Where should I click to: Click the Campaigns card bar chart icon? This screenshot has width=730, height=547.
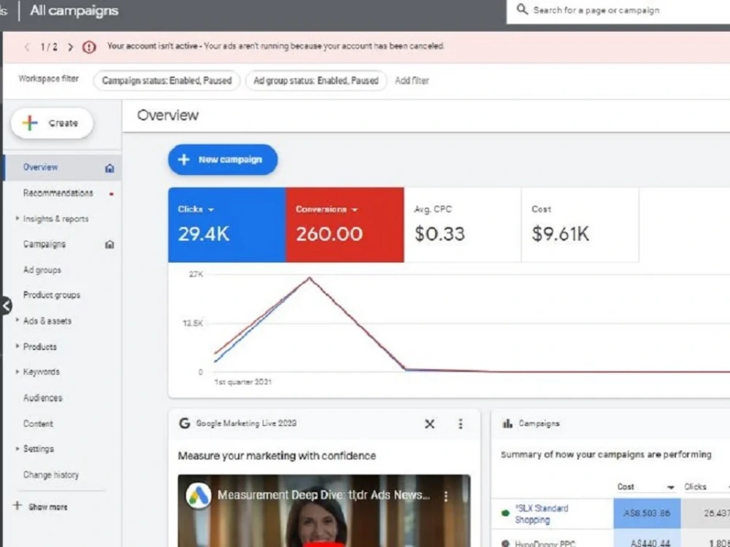click(507, 423)
